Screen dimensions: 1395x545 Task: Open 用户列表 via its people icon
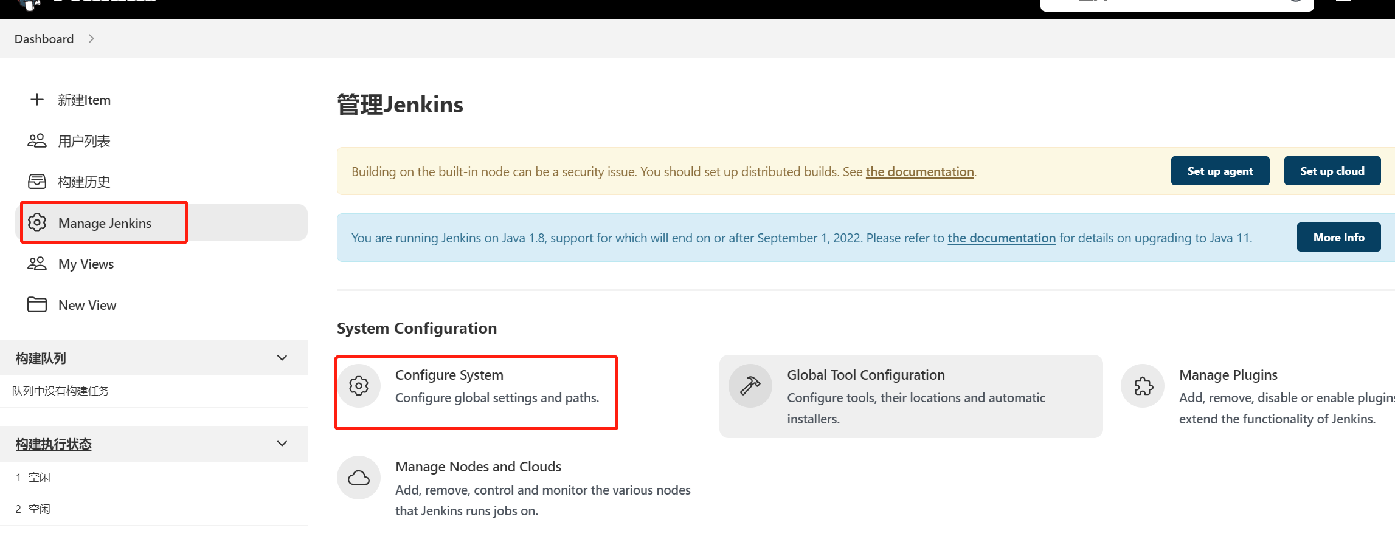[37, 141]
